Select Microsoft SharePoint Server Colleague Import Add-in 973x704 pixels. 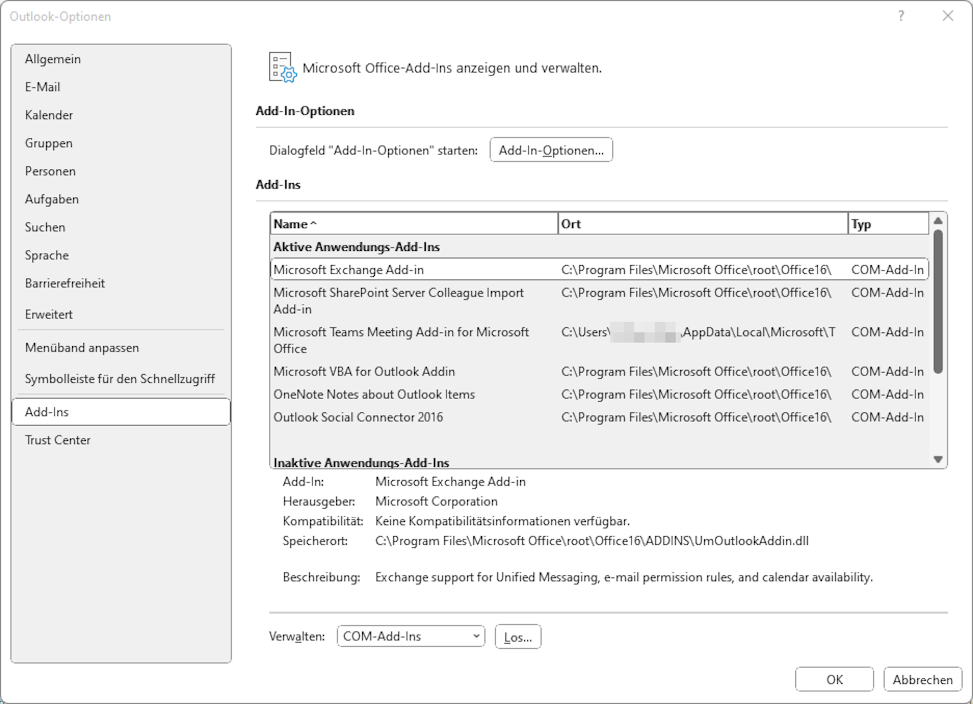(x=600, y=301)
